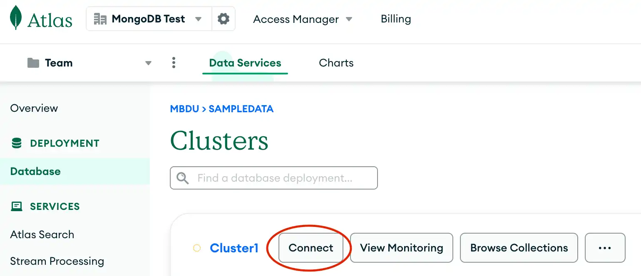Open View Monitoring for Cluster1
The image size is (641, 276).
point(401,248)
